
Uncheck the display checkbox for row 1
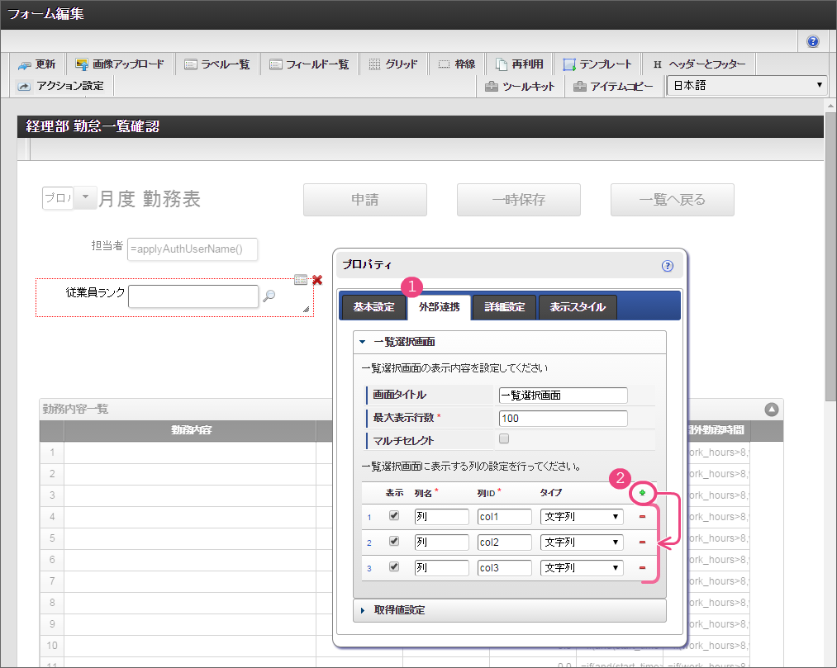(394, 516)
